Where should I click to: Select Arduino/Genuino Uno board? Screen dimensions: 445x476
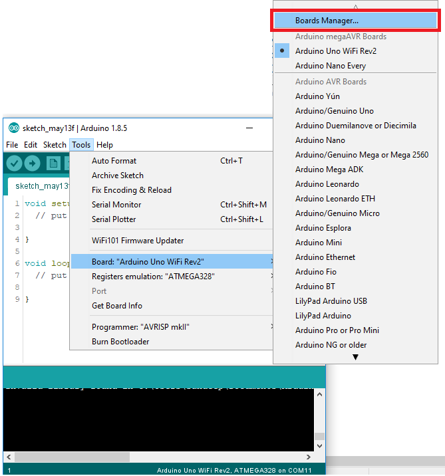pyautogui.click(x=355, y=111)
